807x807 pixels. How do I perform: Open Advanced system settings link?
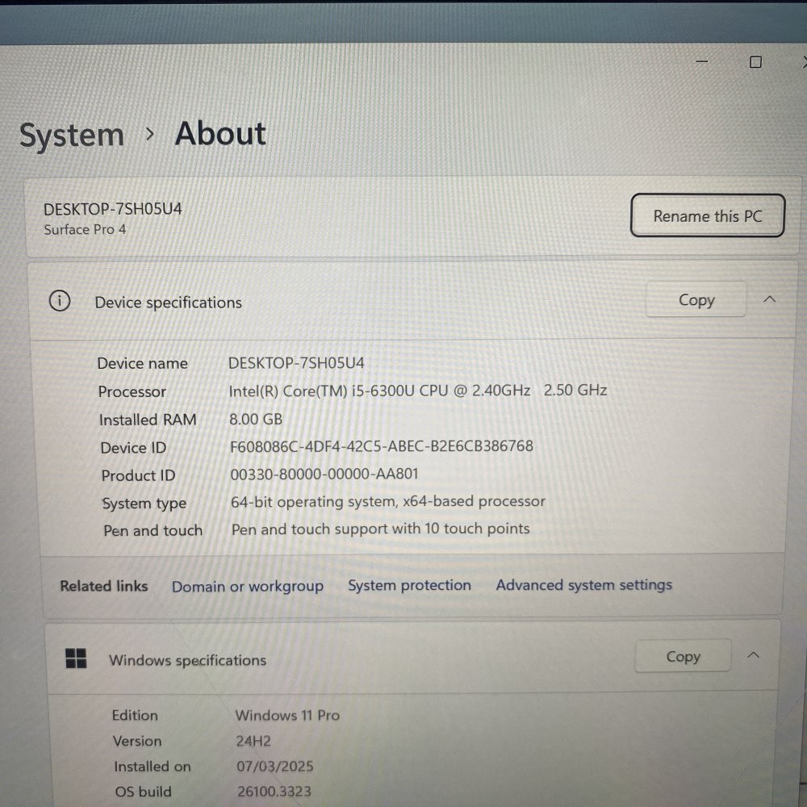584,584
